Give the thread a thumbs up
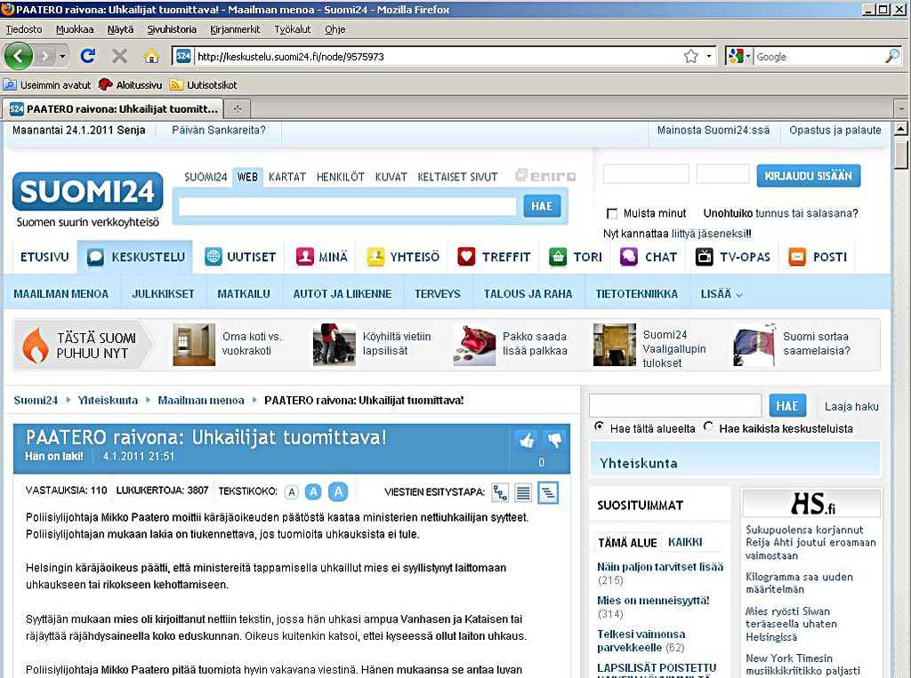Screen dimensions: 911x678 527,441
